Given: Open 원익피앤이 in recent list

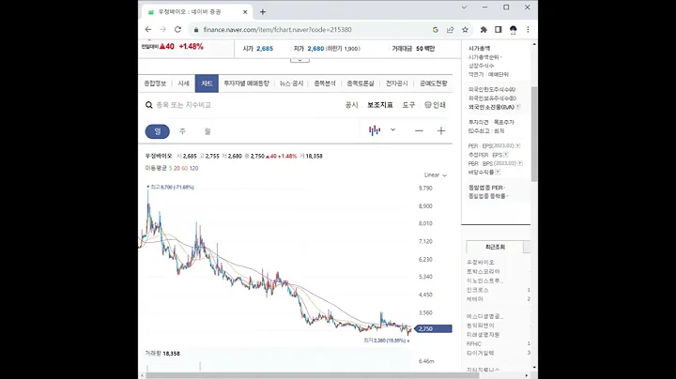Looking at the screenshot, I should coord(481,326).
